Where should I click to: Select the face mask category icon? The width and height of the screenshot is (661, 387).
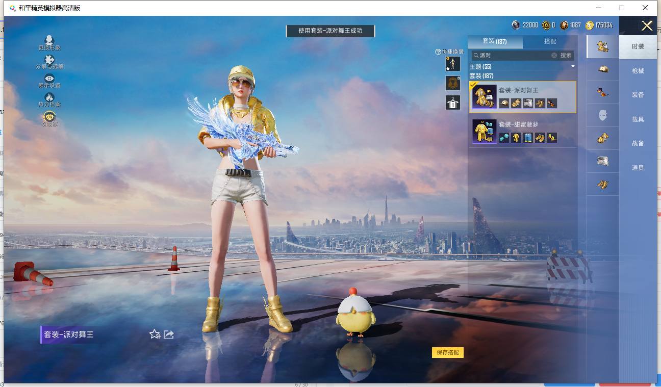[x=603, y=115]
